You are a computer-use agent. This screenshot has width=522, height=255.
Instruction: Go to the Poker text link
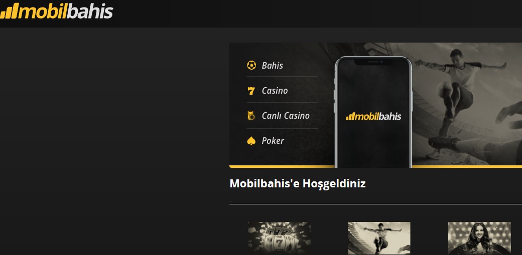point(273,141)
